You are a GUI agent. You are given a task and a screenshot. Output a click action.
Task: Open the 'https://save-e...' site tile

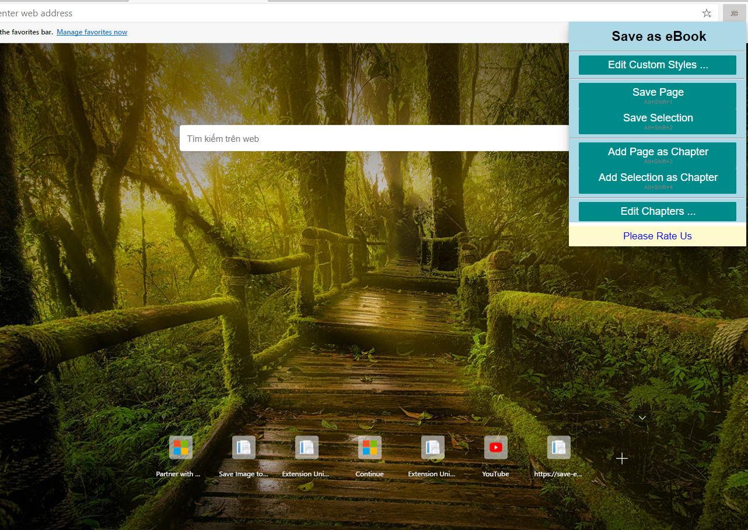coord(558,448)
